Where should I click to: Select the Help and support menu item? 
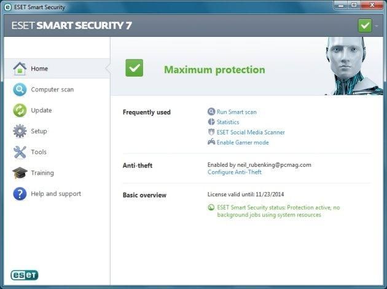coord(56,194)
